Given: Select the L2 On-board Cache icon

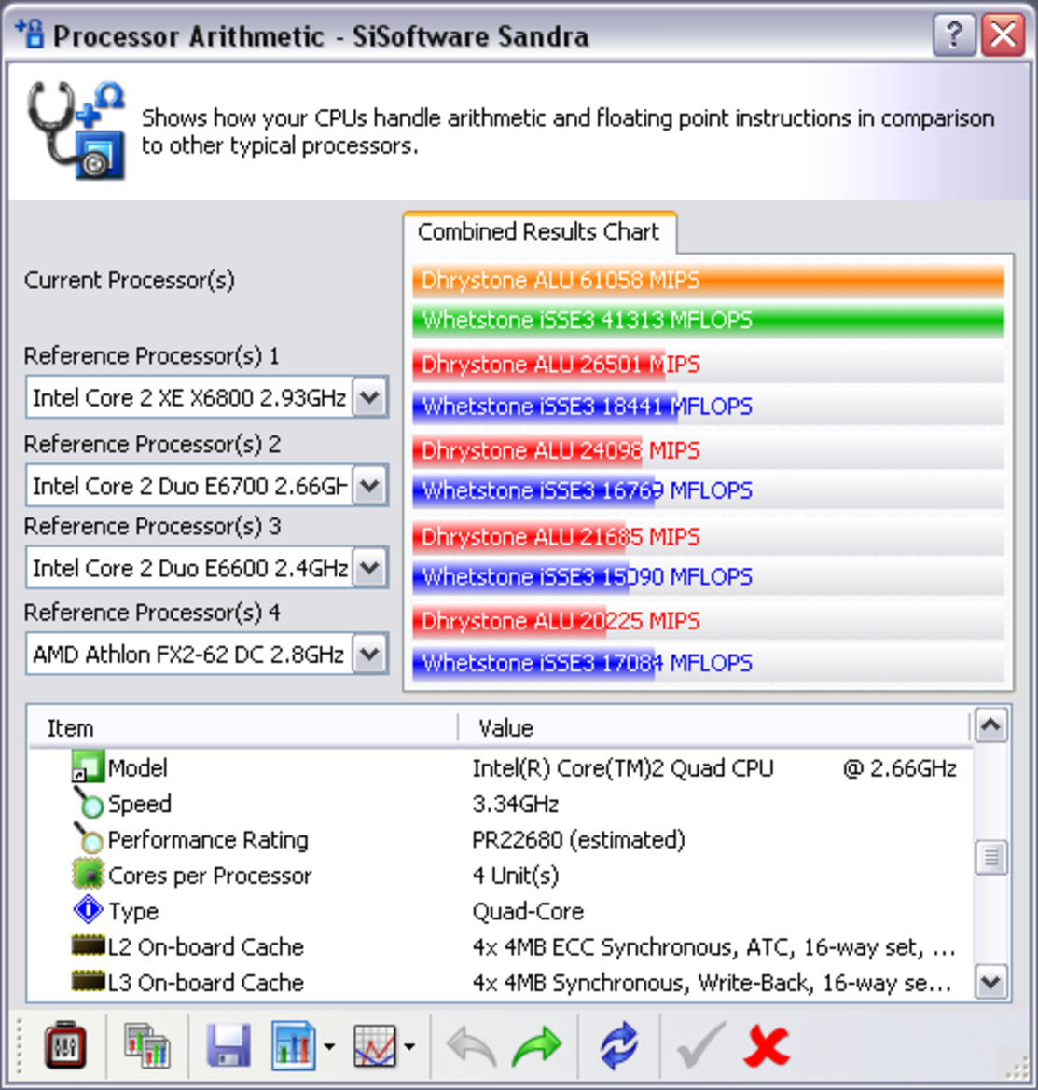Looking at the screenshot, I should pos(89,945).
